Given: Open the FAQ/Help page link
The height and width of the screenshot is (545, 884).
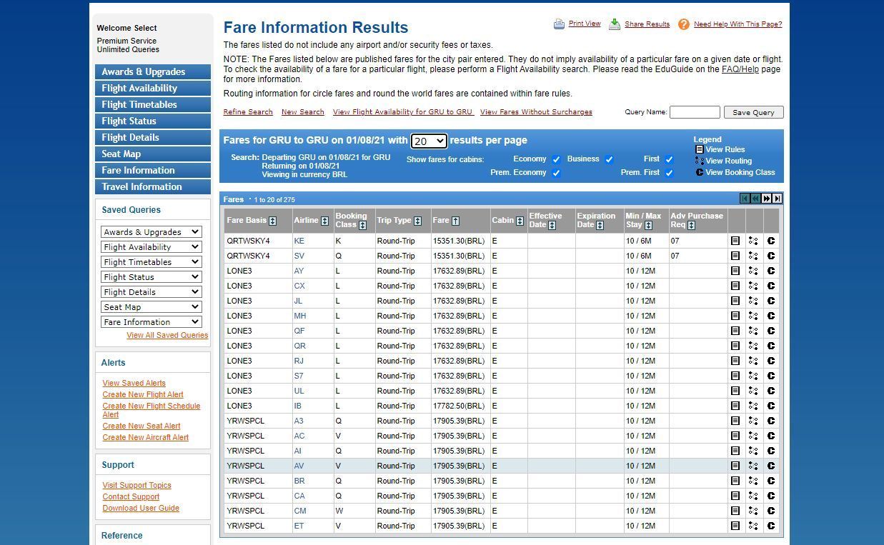Looking at the screenshot, I should (x=740, y=69).
